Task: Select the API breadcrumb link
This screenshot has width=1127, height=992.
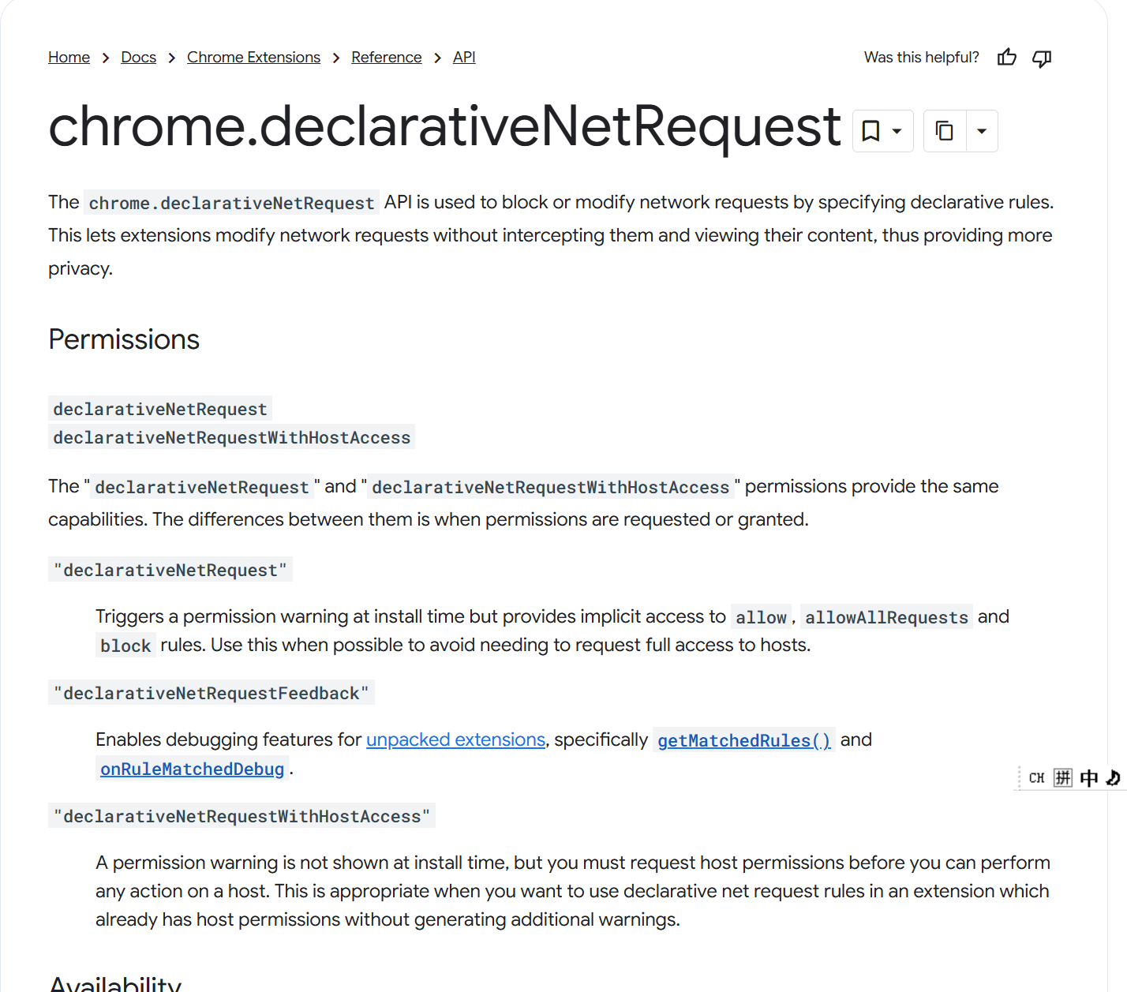Action: (x=464, y=58)
